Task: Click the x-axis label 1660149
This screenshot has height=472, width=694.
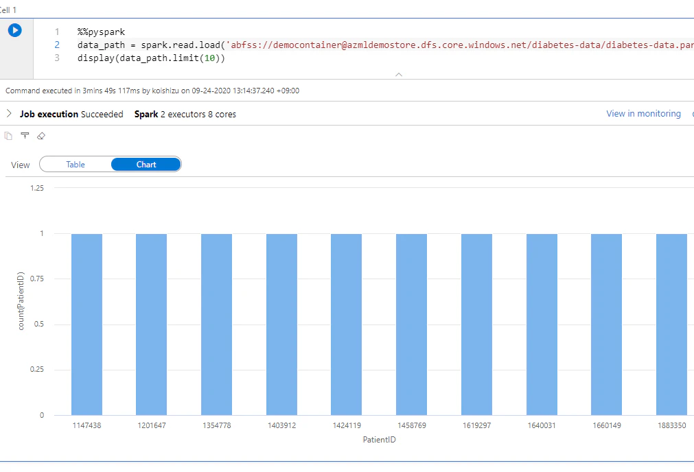Action: click(x=607, y=425)
